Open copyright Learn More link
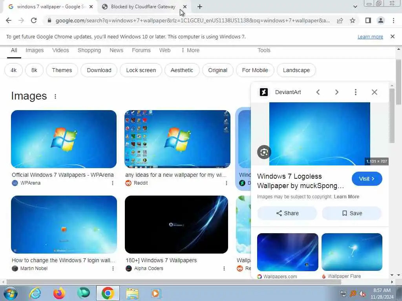The width and height of the screenshot is (402, 301). click(x=346, y=197)
